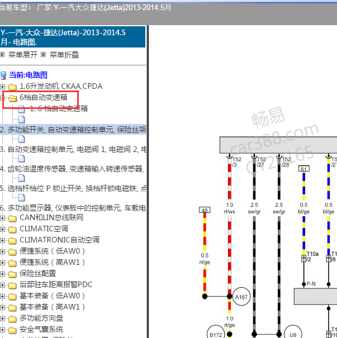
Task: Select the CAN和LIN总线联网 label
Action: 51,217
